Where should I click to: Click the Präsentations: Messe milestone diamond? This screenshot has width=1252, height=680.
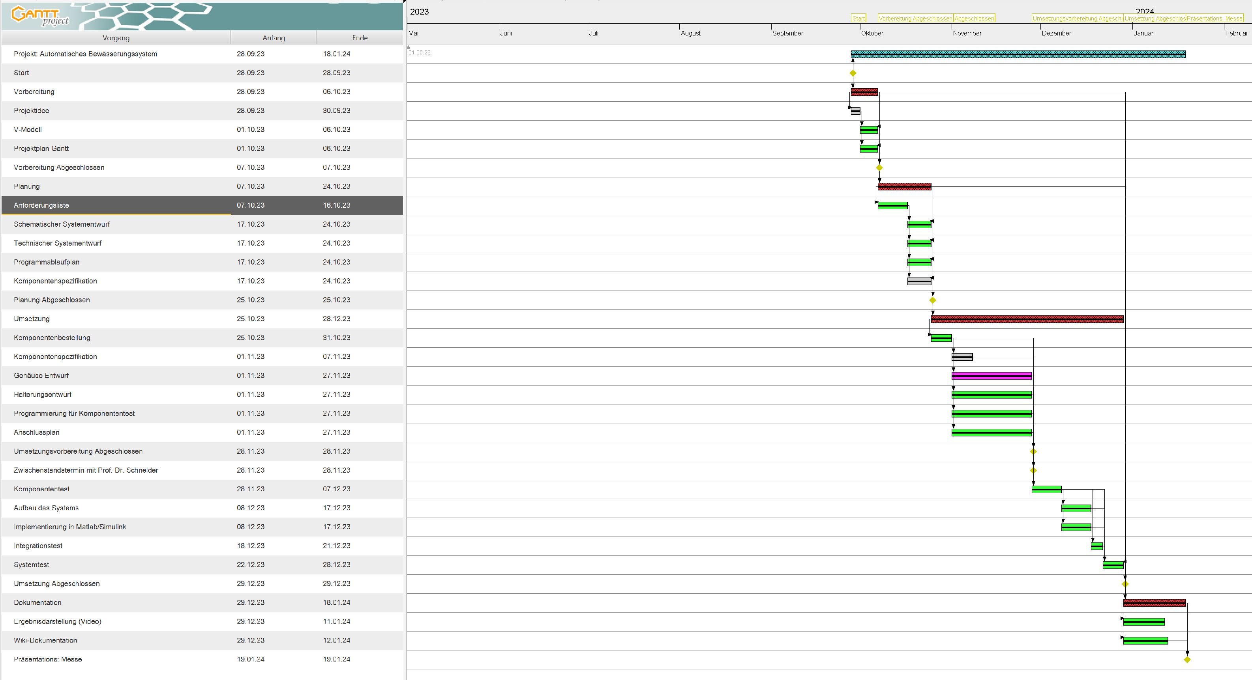coord(1187,660)
